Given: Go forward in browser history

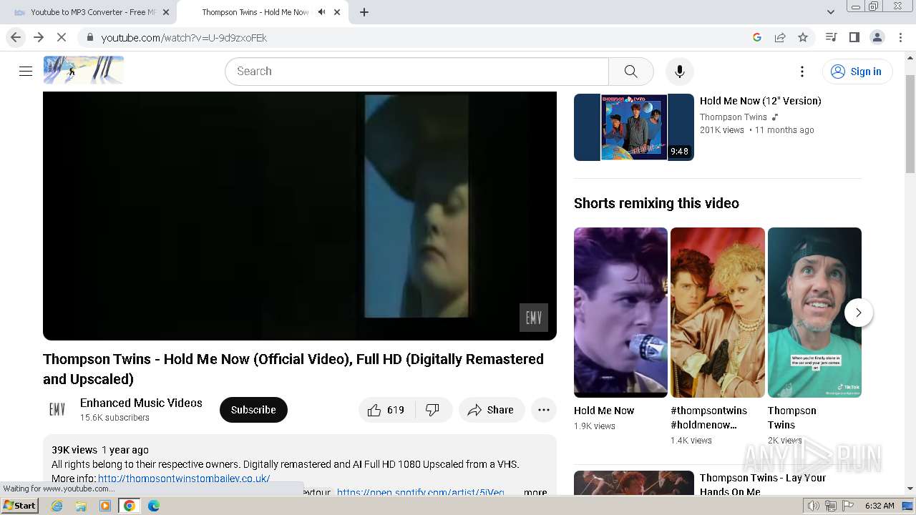Looking at the screenshot, I should pyautogui.click(x=39, y=37).
